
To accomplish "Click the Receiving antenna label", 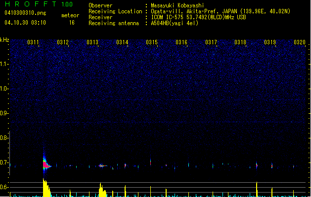I will 114,23.
